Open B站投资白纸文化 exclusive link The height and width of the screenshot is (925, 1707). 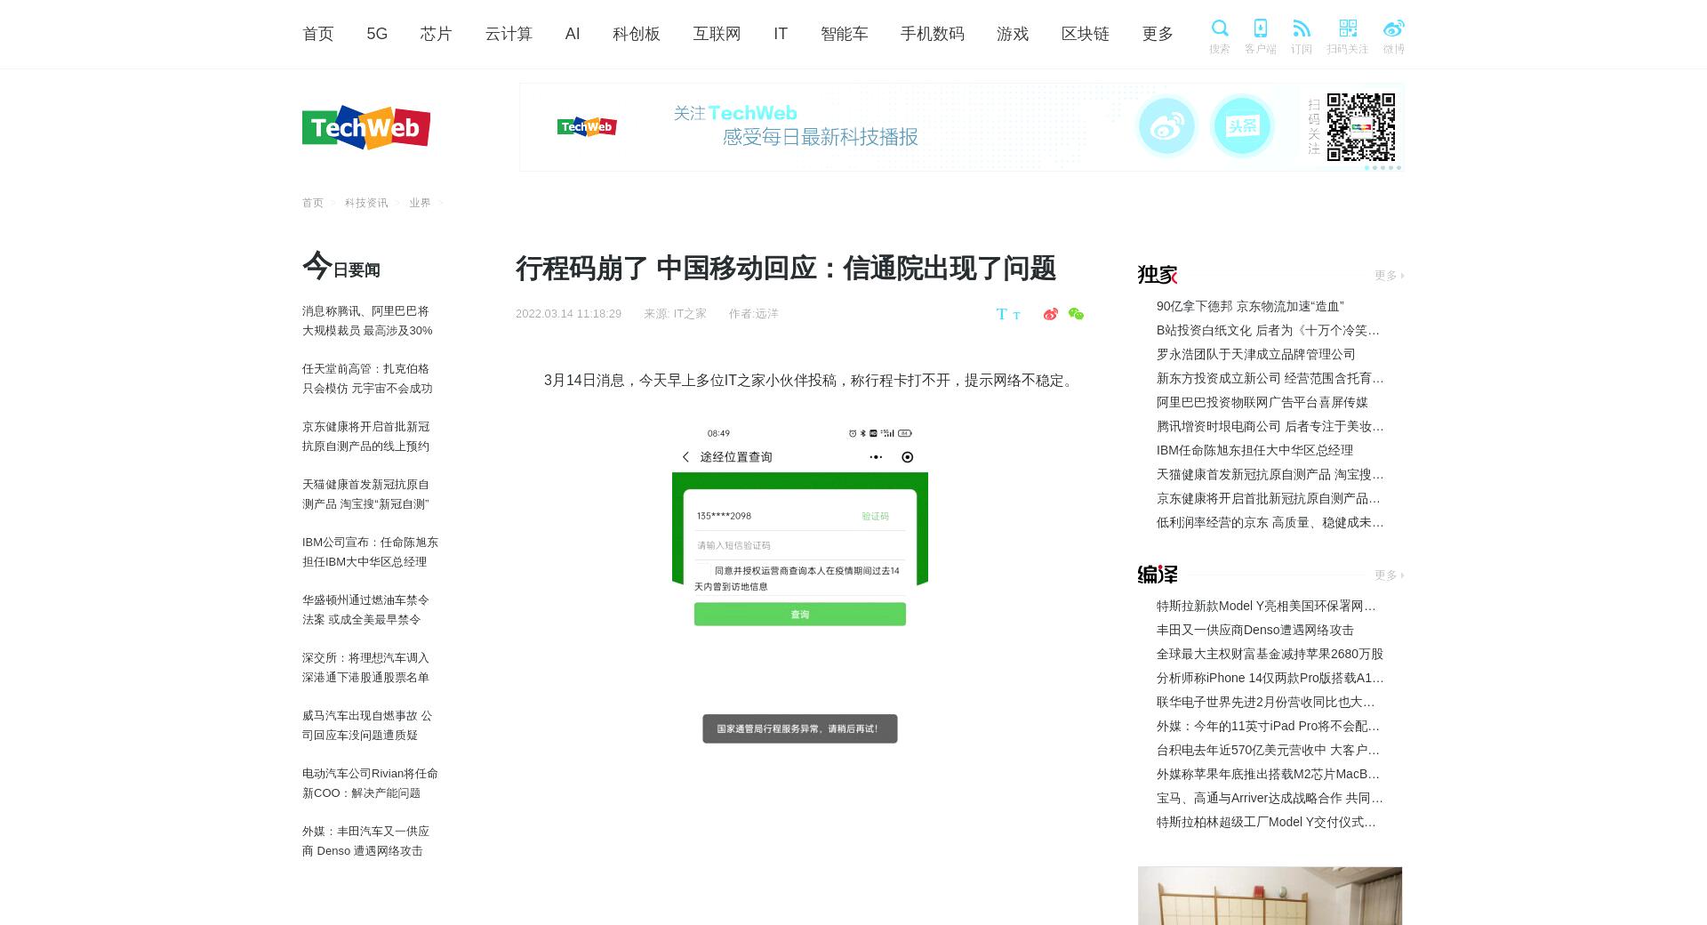tap(1268, 330)
